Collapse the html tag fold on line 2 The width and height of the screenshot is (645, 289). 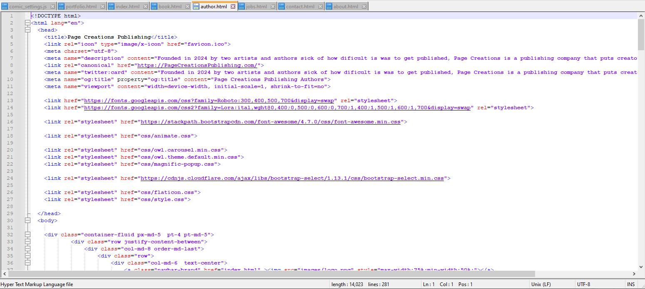tap(27, 23)
